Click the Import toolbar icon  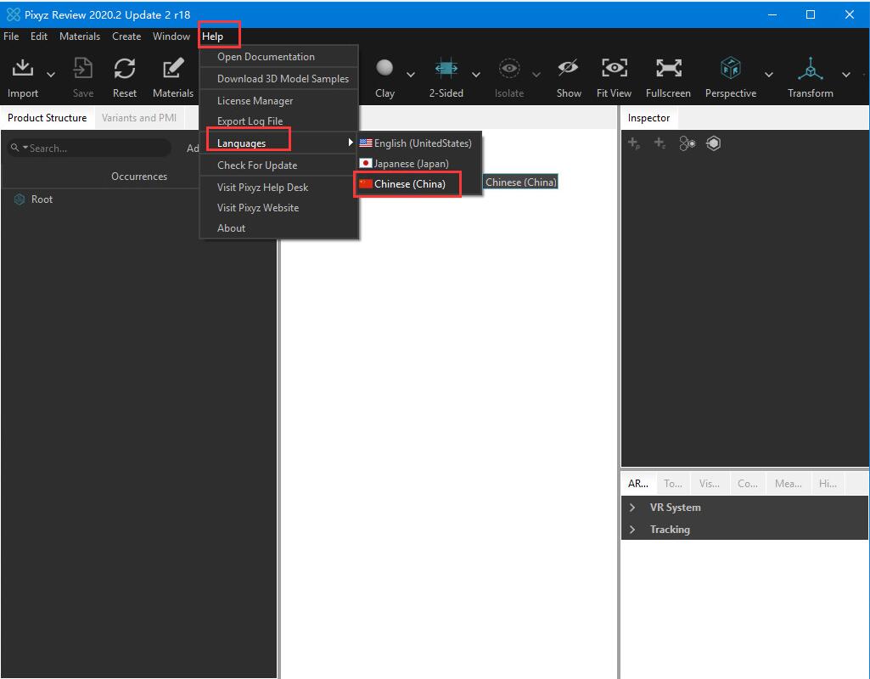[x=23, y=69]
